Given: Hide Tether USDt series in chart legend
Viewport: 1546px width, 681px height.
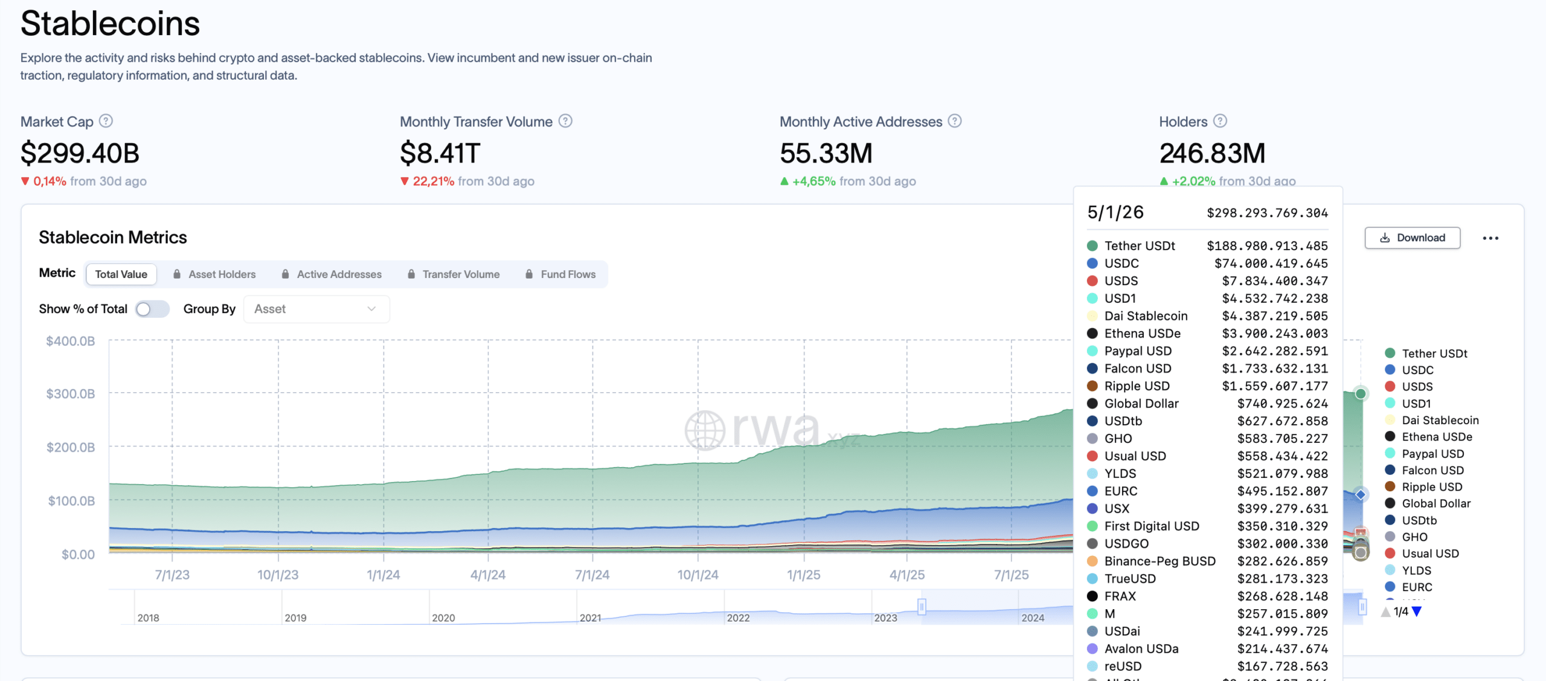Looking at the screenshot, I should [1426, 353].
